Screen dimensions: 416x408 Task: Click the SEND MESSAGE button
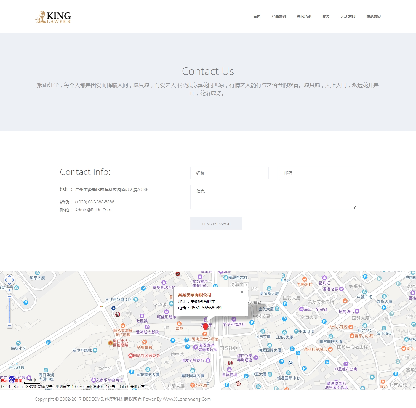coord(216,224)
